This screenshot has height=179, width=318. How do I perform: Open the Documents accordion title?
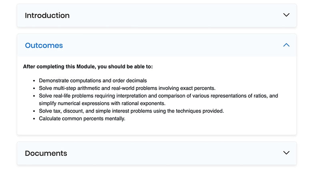click(46, 153)
